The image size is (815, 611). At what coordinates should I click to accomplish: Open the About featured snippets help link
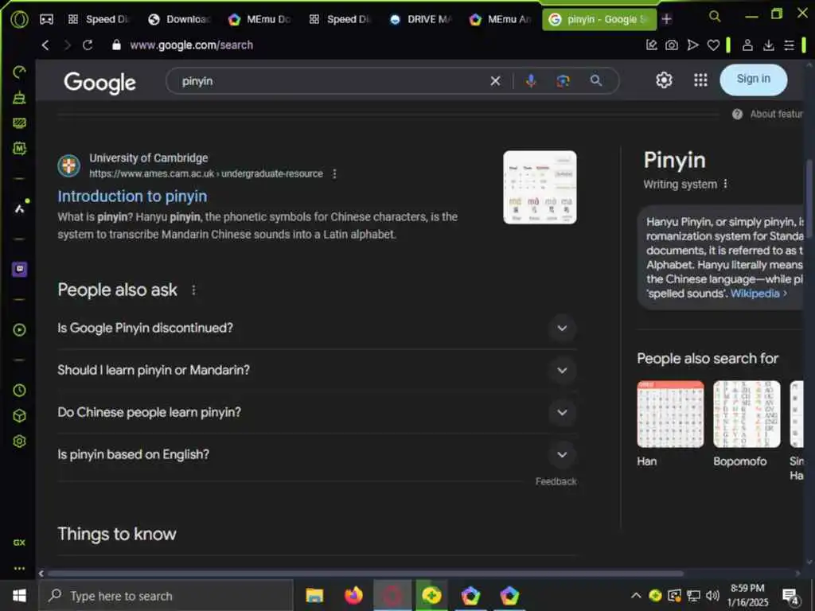[x=768, y=115]
